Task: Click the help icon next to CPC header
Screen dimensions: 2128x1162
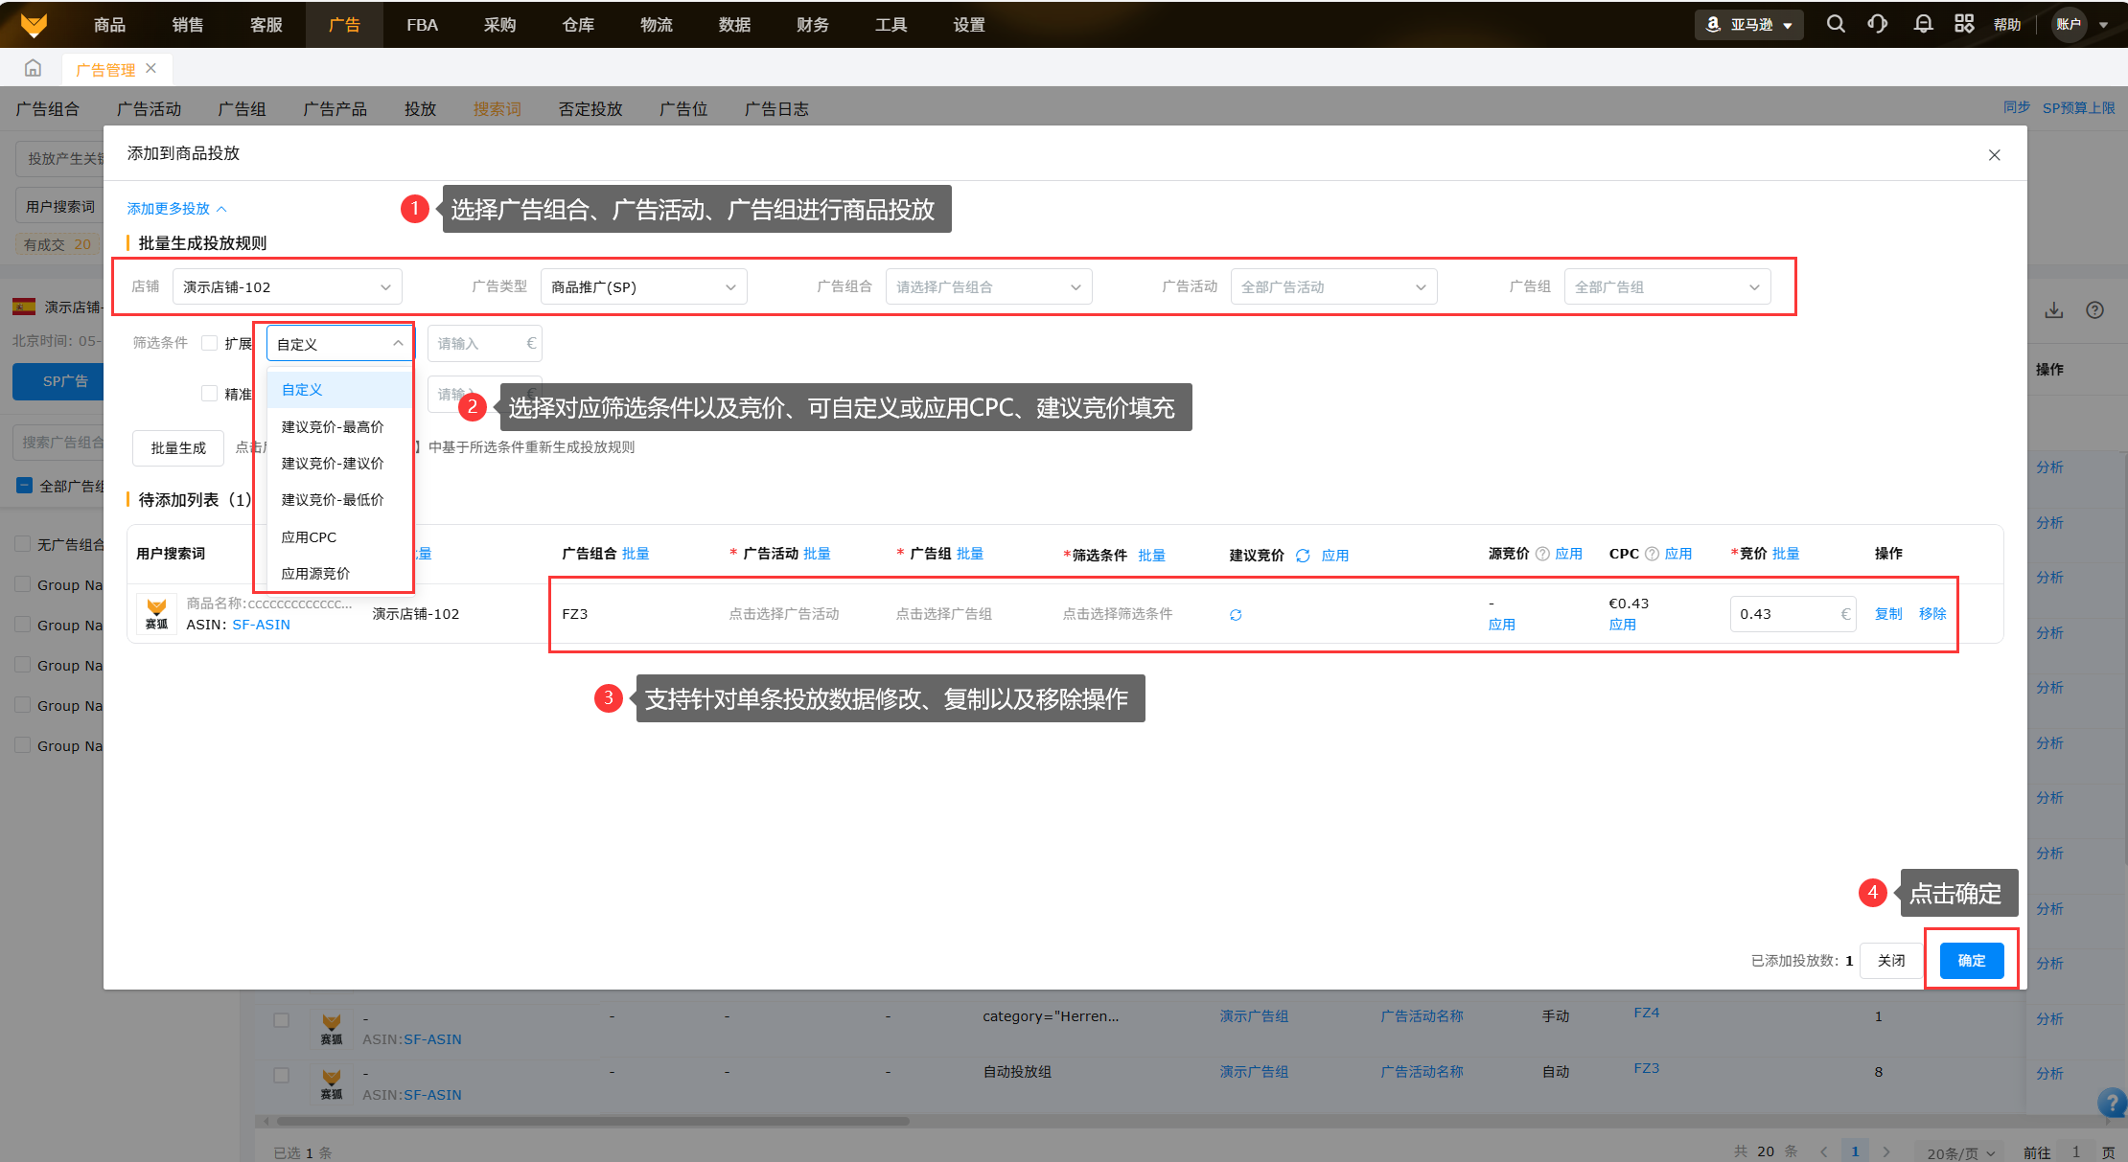Action: click(1652, 554)
